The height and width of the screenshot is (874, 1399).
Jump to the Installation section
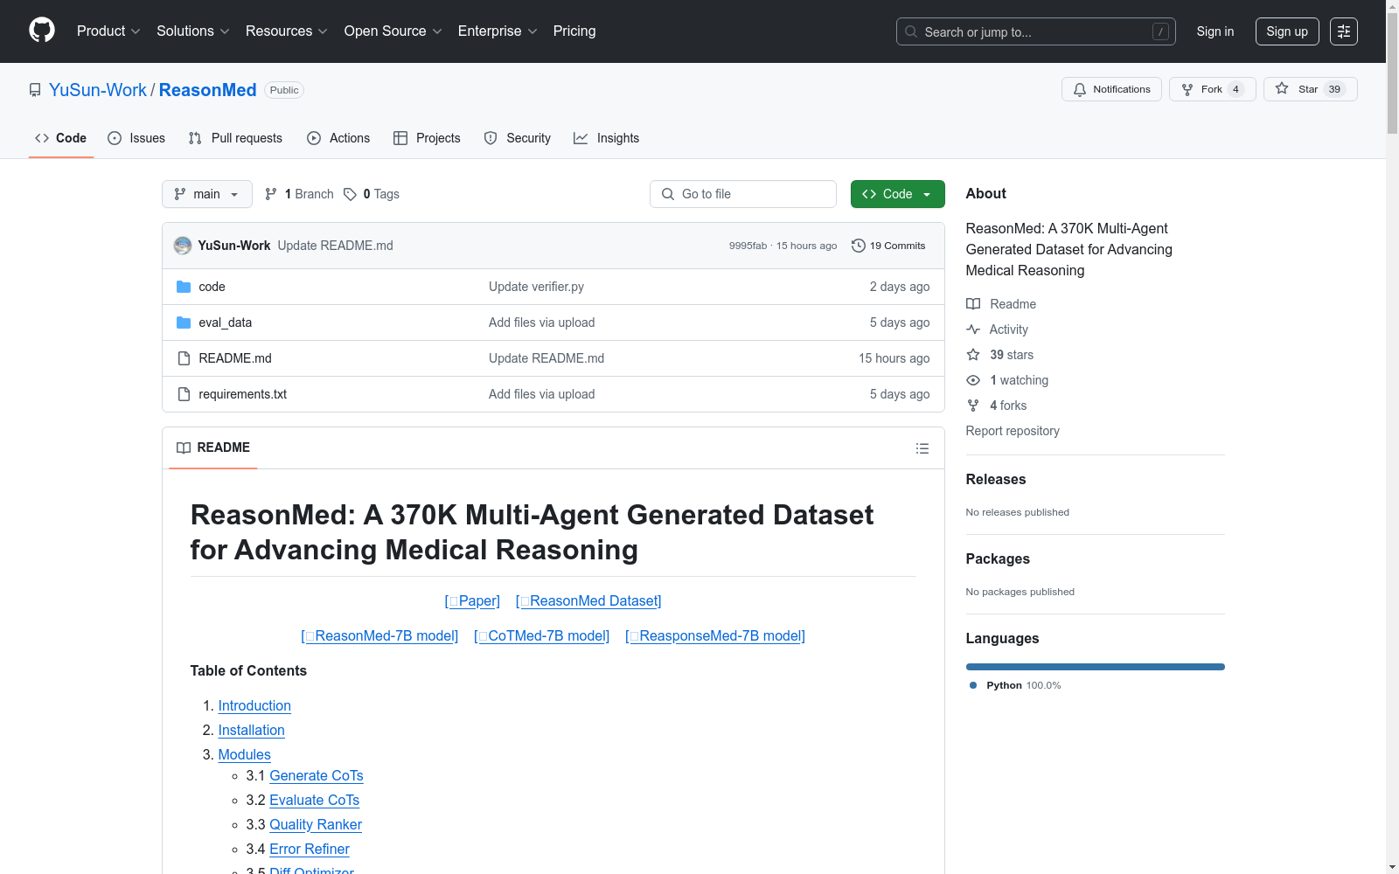pyautogui.click(x=252, y=731)
